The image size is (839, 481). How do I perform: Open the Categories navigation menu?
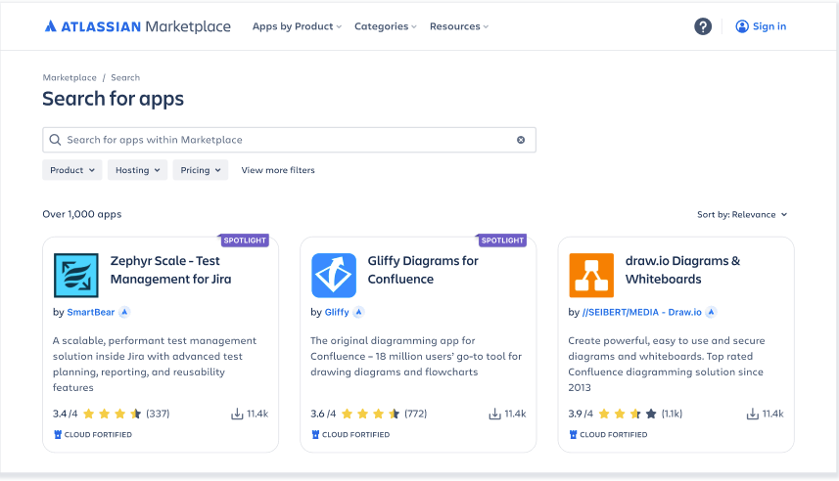(x=385, y=26)
